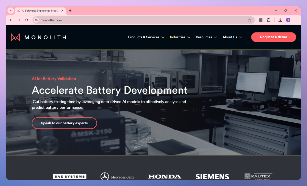Bookmark this page with the star icon

(249, 20)
